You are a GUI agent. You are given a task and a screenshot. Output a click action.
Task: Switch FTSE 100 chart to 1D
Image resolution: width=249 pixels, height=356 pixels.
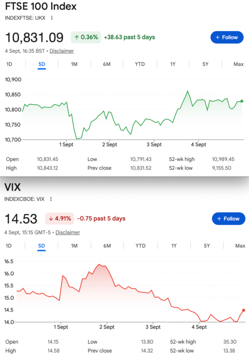click(x=9, y=64)
